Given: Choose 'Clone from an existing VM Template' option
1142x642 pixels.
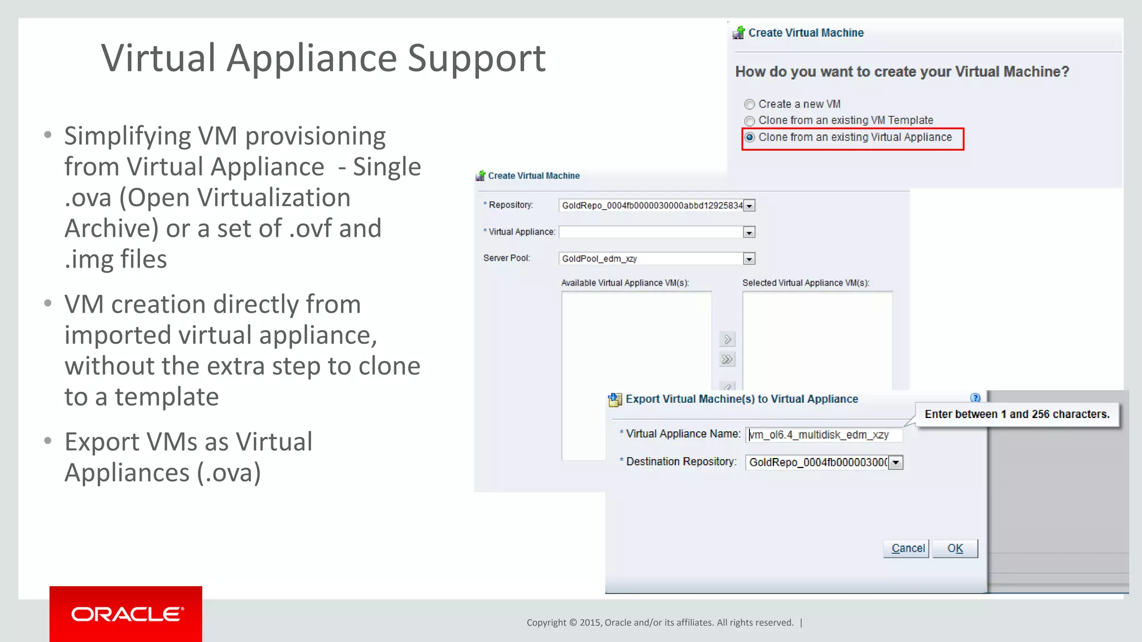Looking at the screenshot, I should (749, 120).
